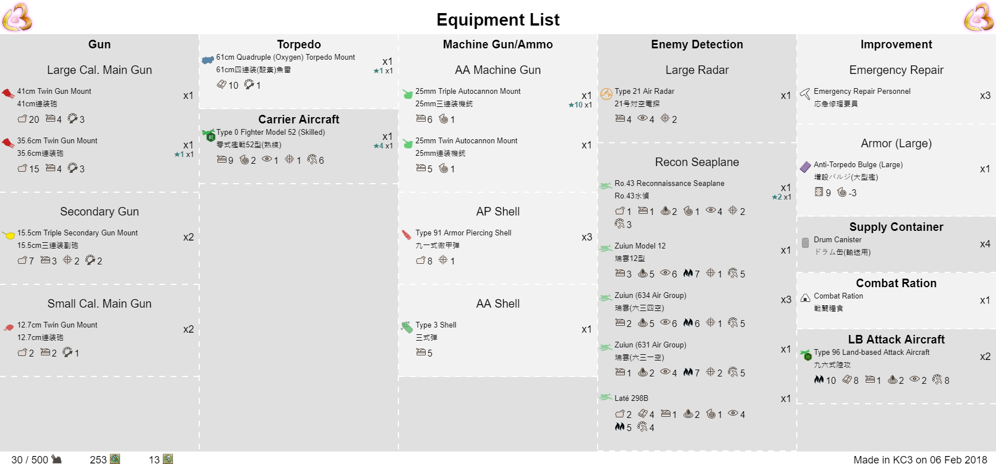Click the Ro.43 Reconnaissance Seaplane icon
Screen dimensions: 996x464
(x=606, y=185)
